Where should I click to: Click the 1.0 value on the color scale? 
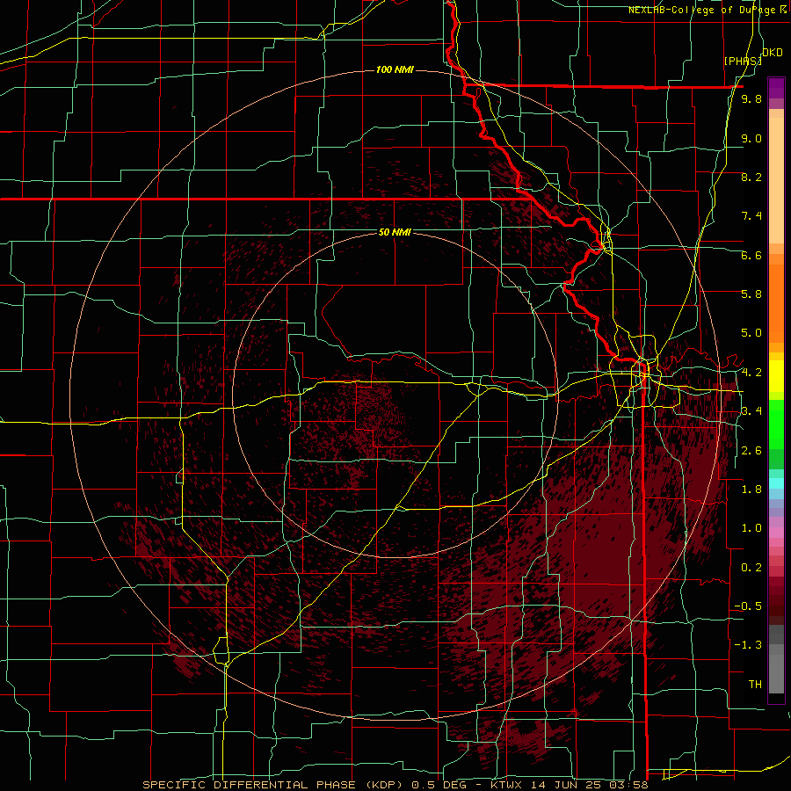pyautogui.click(x=751, y=528)
